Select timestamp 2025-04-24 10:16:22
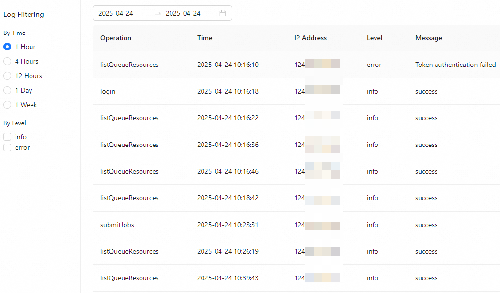 [x=228, y=118]
